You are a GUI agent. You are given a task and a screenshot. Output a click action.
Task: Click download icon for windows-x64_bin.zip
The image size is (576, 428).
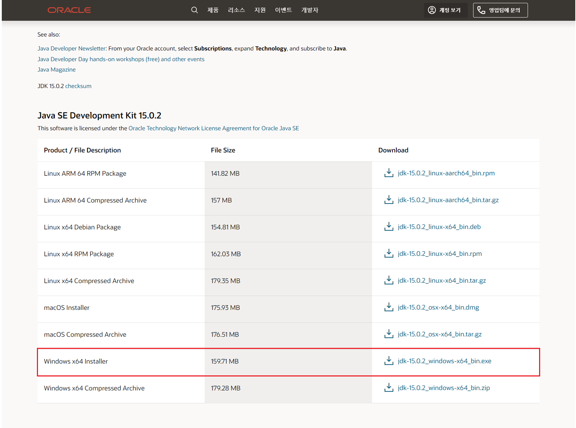389,388
